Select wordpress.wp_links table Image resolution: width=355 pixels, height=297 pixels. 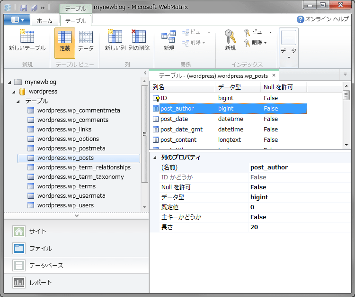point(64,130)
